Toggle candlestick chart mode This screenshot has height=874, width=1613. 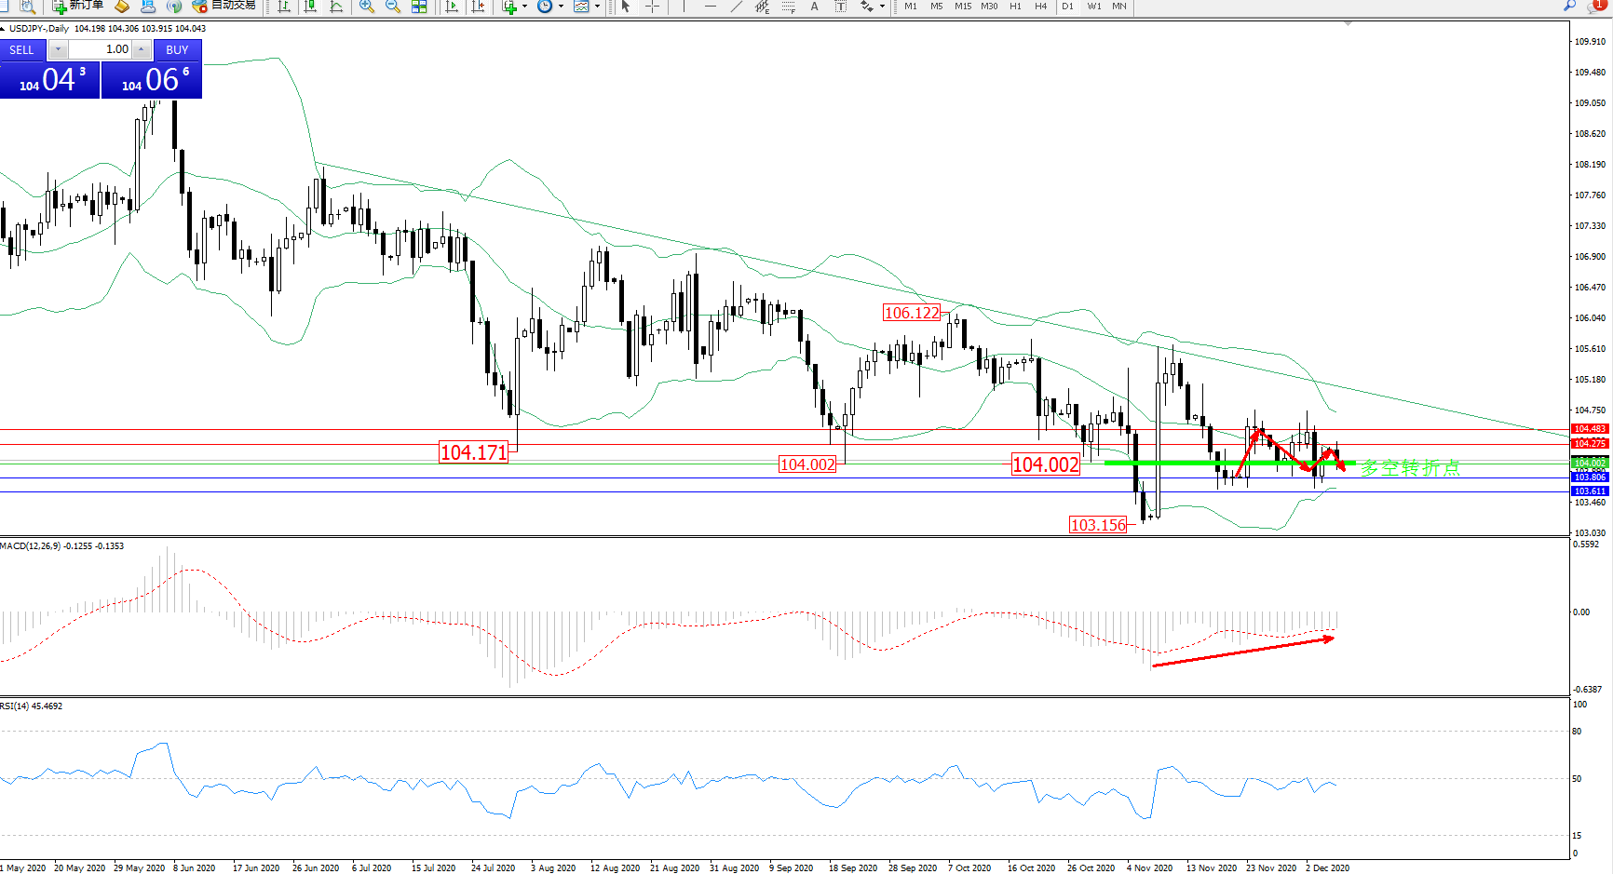310,7
